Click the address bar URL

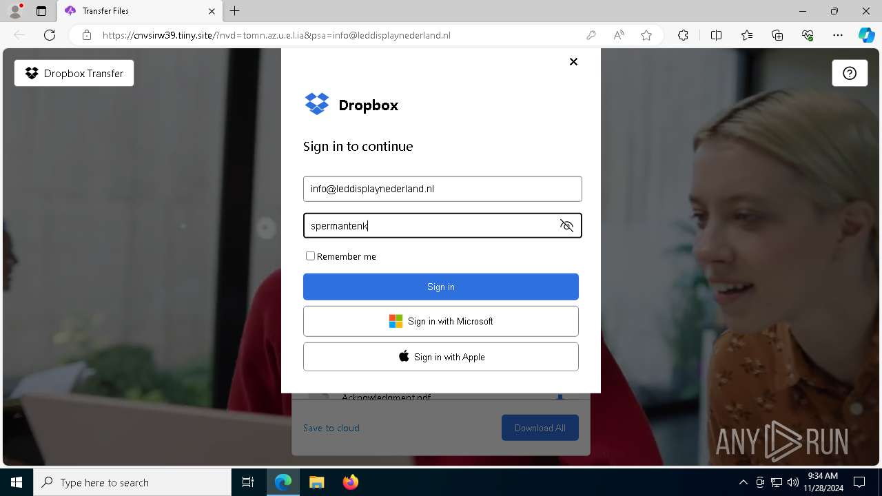(276, 35)
